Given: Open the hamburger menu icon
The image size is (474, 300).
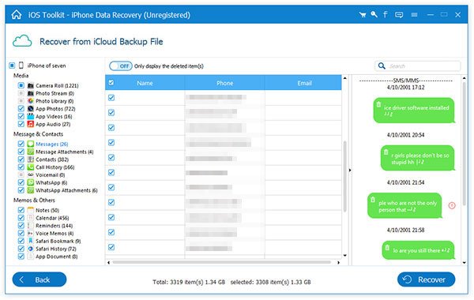Looking at the screenshot, I should (x=414, y=15).
